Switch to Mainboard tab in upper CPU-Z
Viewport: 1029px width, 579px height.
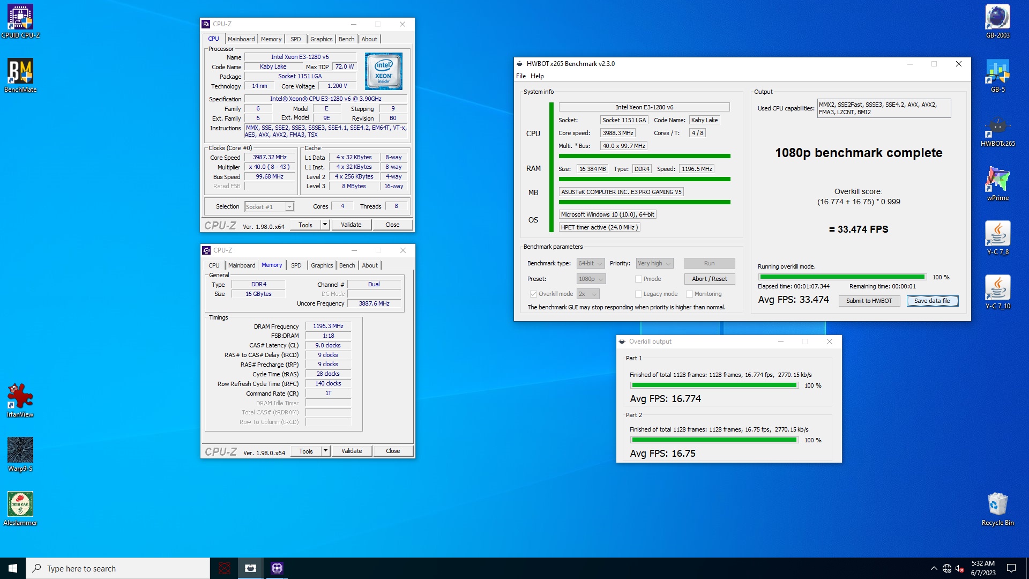pyautogui.click(x=241, y=39)
